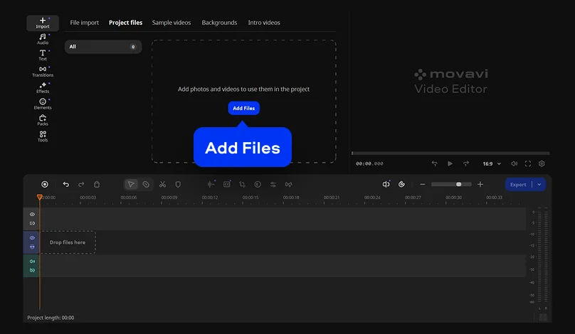Expand the All category filter
575x334 pixels.
point(103,47)
